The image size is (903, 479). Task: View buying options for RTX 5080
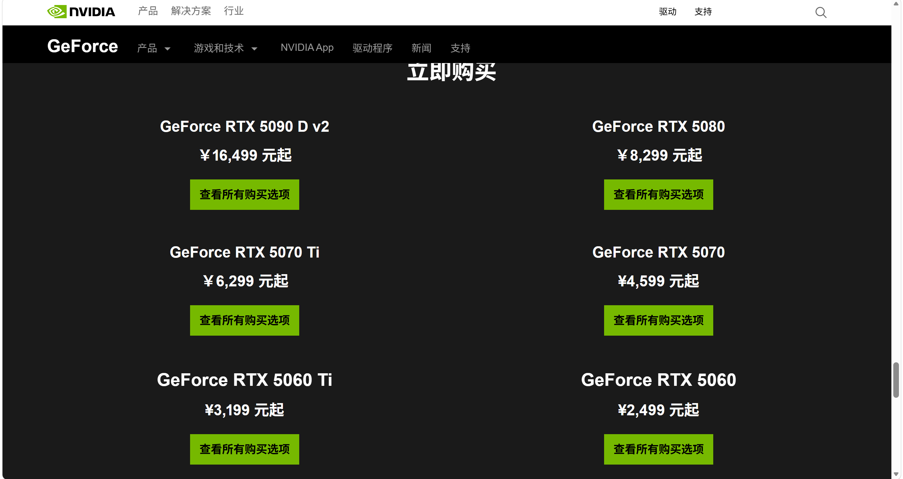658,194
